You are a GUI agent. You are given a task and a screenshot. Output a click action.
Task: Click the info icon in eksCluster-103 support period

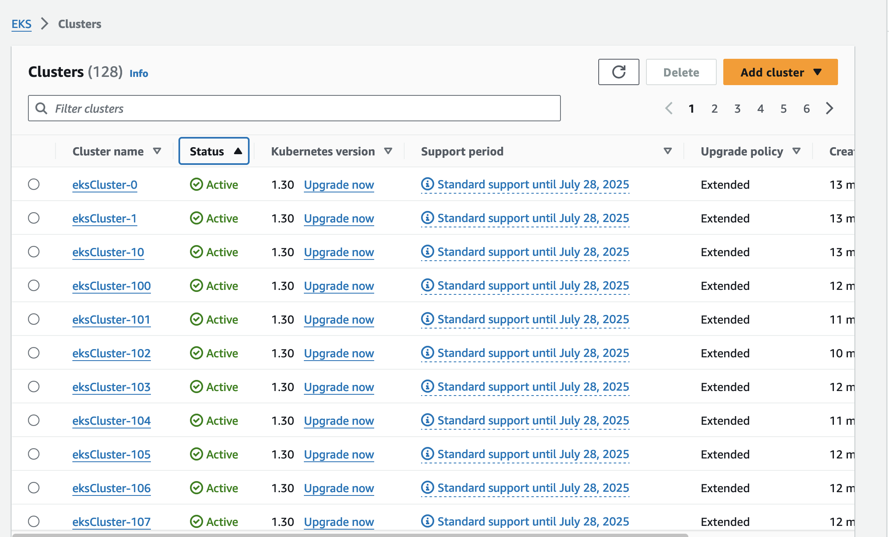(x=427, y=386)
